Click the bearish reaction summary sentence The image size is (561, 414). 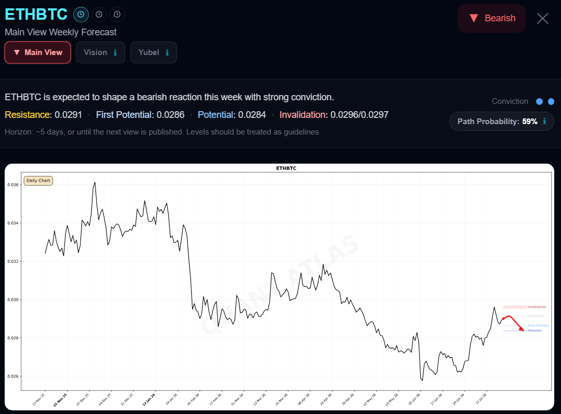pos(169,97)
